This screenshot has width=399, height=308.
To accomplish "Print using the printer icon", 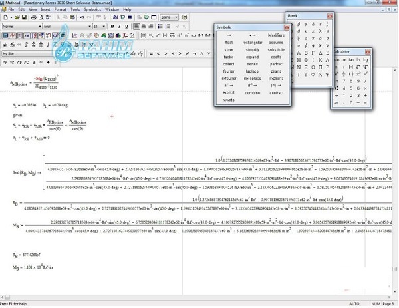I will (x=34, y=17).
